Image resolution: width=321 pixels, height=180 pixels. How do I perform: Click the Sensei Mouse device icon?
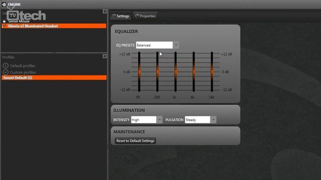point(4,21)
